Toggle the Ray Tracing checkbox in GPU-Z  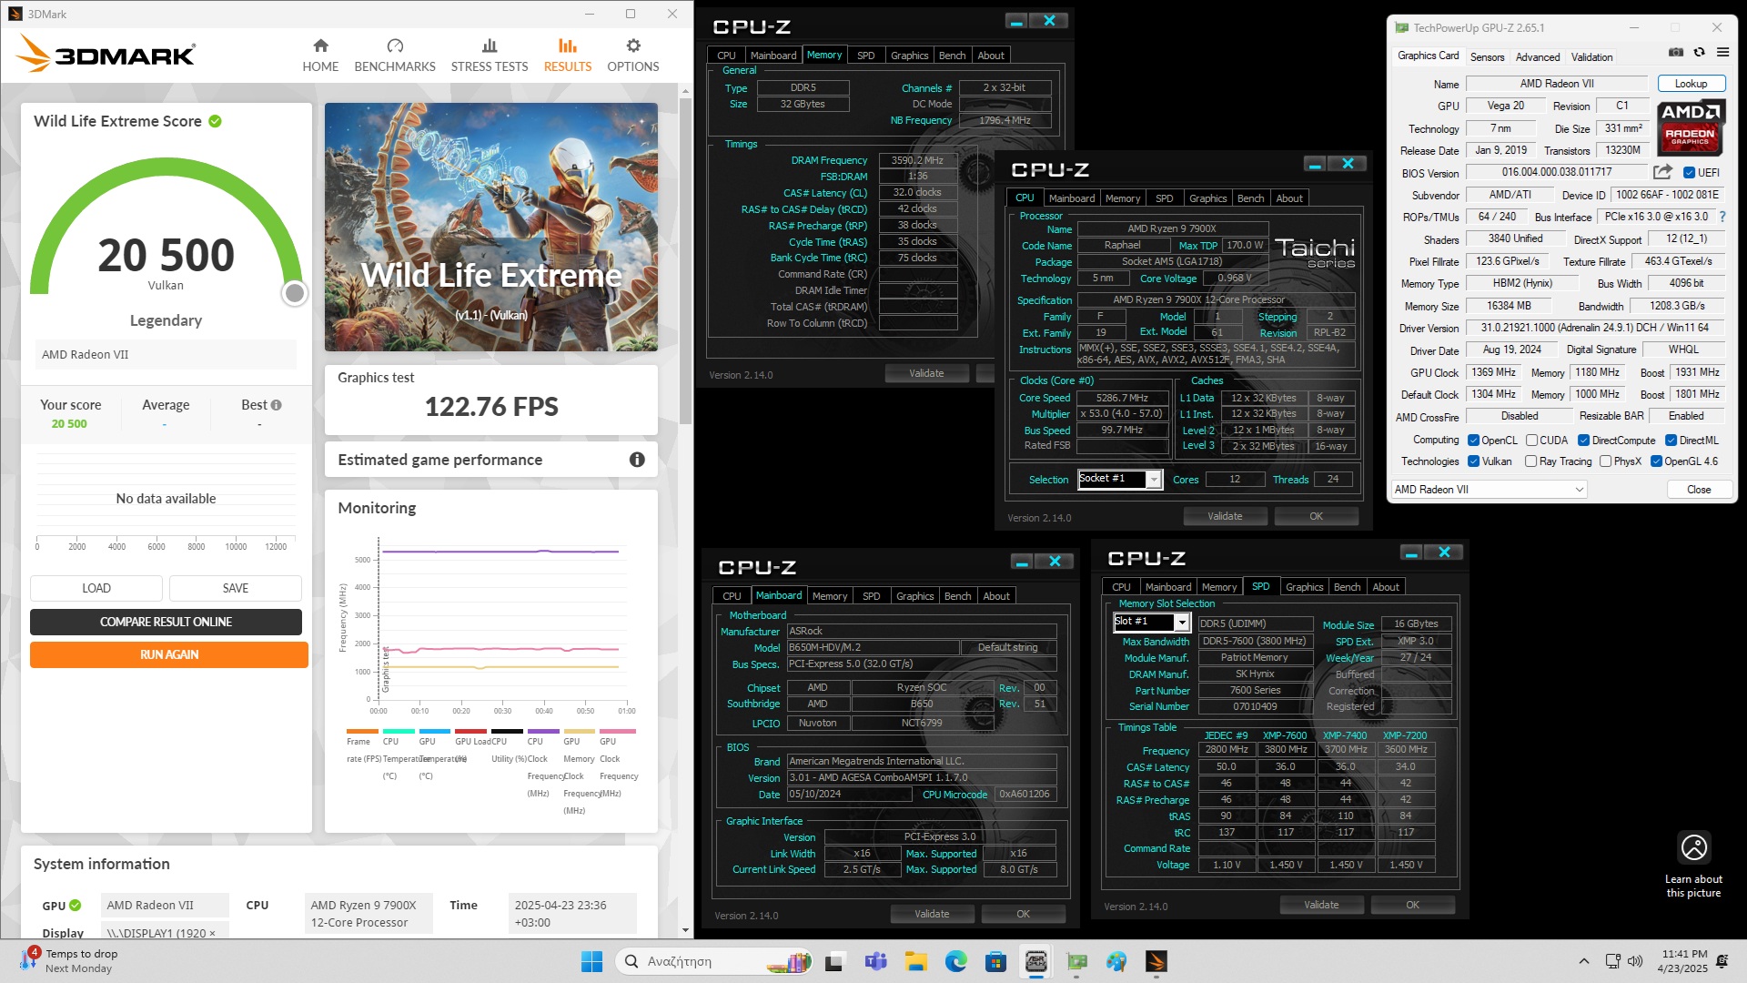click(x=1531, y=461)
